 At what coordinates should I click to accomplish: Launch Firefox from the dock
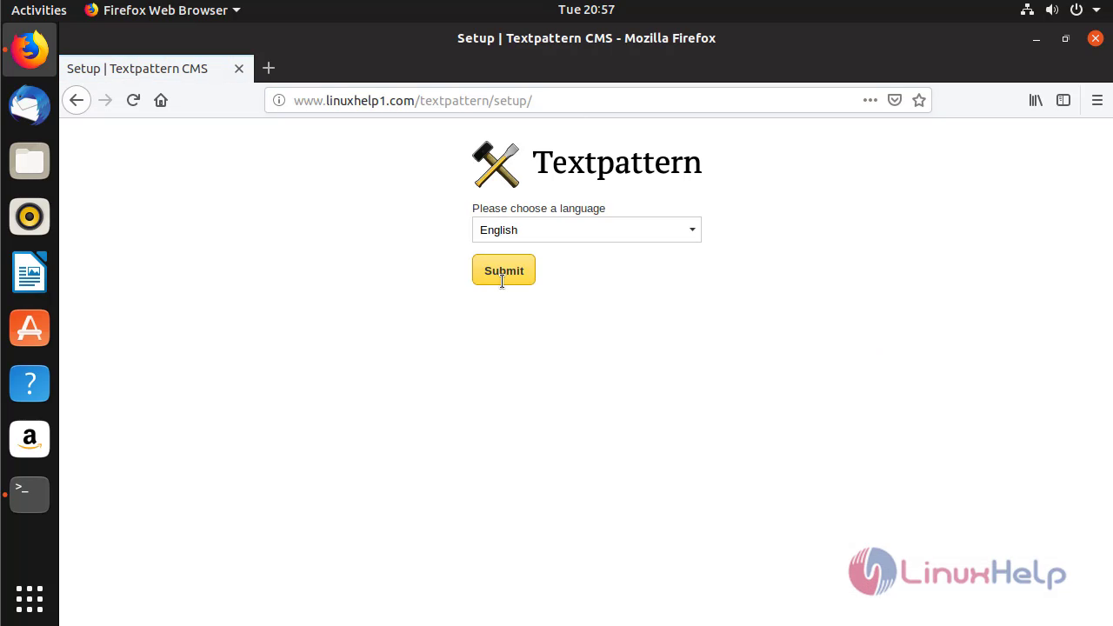pyautogui.click(x=30, y=50)
